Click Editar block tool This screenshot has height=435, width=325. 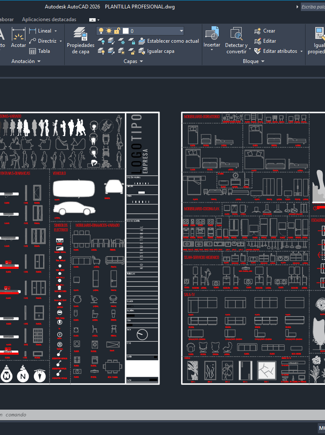point(265,41)
